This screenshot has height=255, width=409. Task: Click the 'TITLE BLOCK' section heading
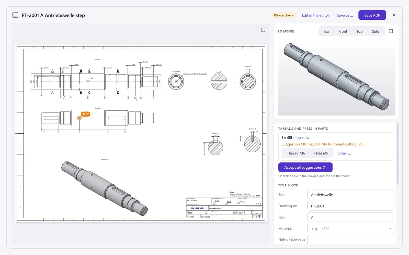click(288, 185)
